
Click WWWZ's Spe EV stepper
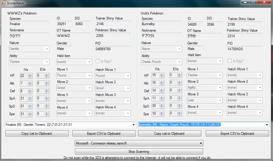click(x=43, y=114)
